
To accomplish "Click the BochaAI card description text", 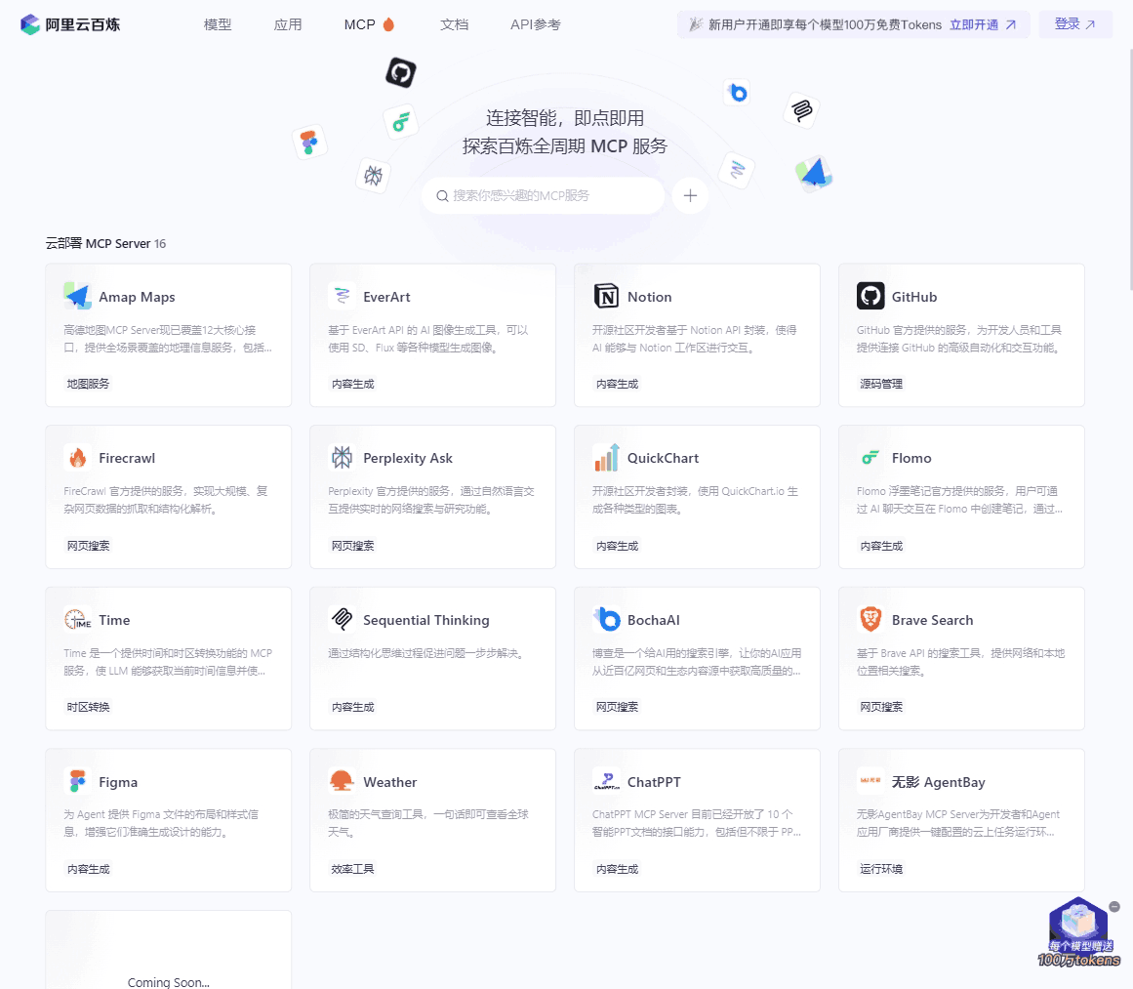I will coord(697,662).
